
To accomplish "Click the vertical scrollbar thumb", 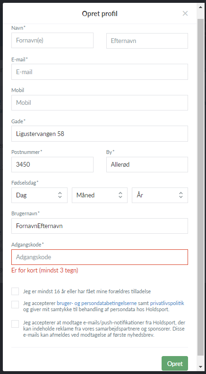I will [x=200, y=186].
